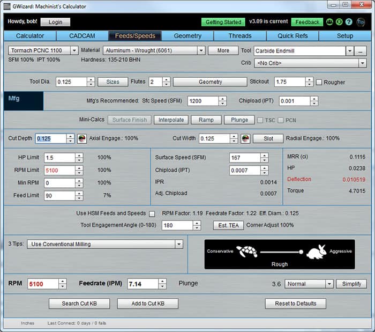Click the green refresh icon in header
The image size is (375, 332).
pos(339,23)
